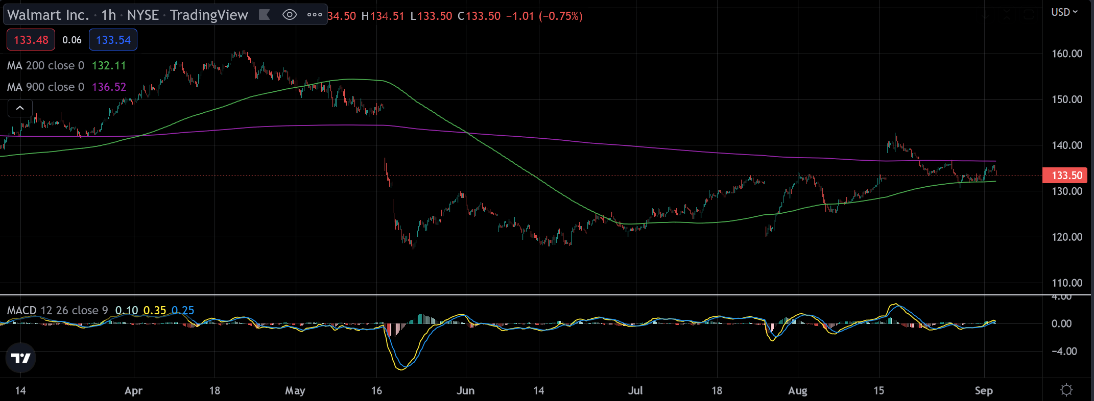Click the 150.00 price axis label
The width and height of the screenshot is (1094, 401).
1067,99
